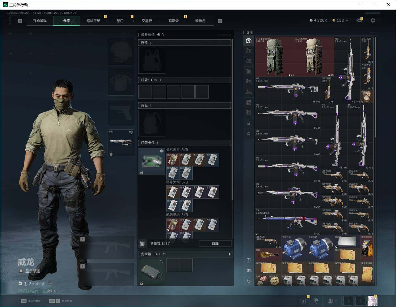
Task: Expand the 胸挂 section header
Action: click(184, 43)
